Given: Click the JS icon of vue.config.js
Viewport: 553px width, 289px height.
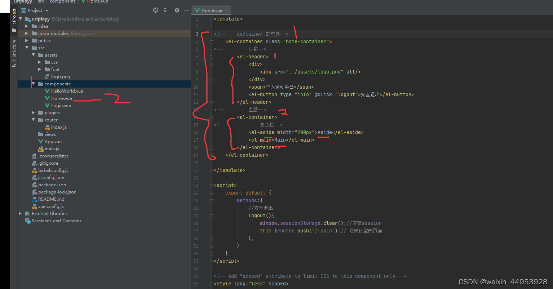Looking at the screenshot, I should pos(34,206).
